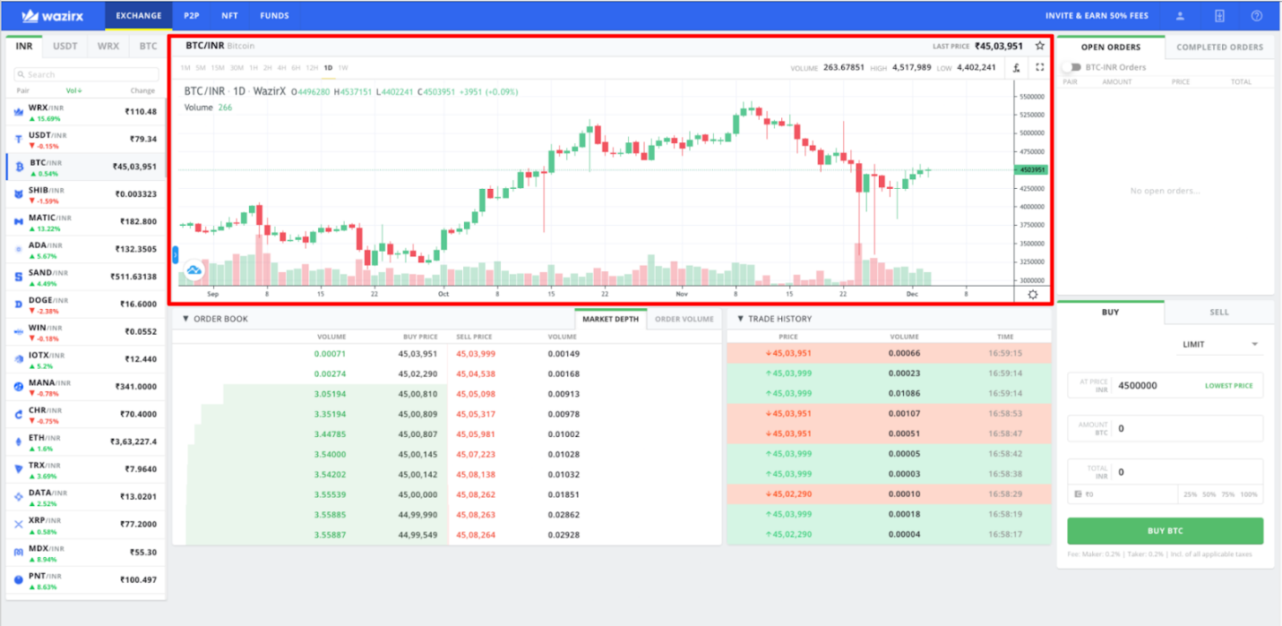Viewport: 1282px width, 626px height.
Task: Expand chart to fullscreen
Action: coord(1040,67)
